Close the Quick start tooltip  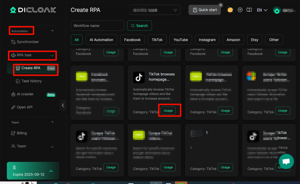[221, 5]
